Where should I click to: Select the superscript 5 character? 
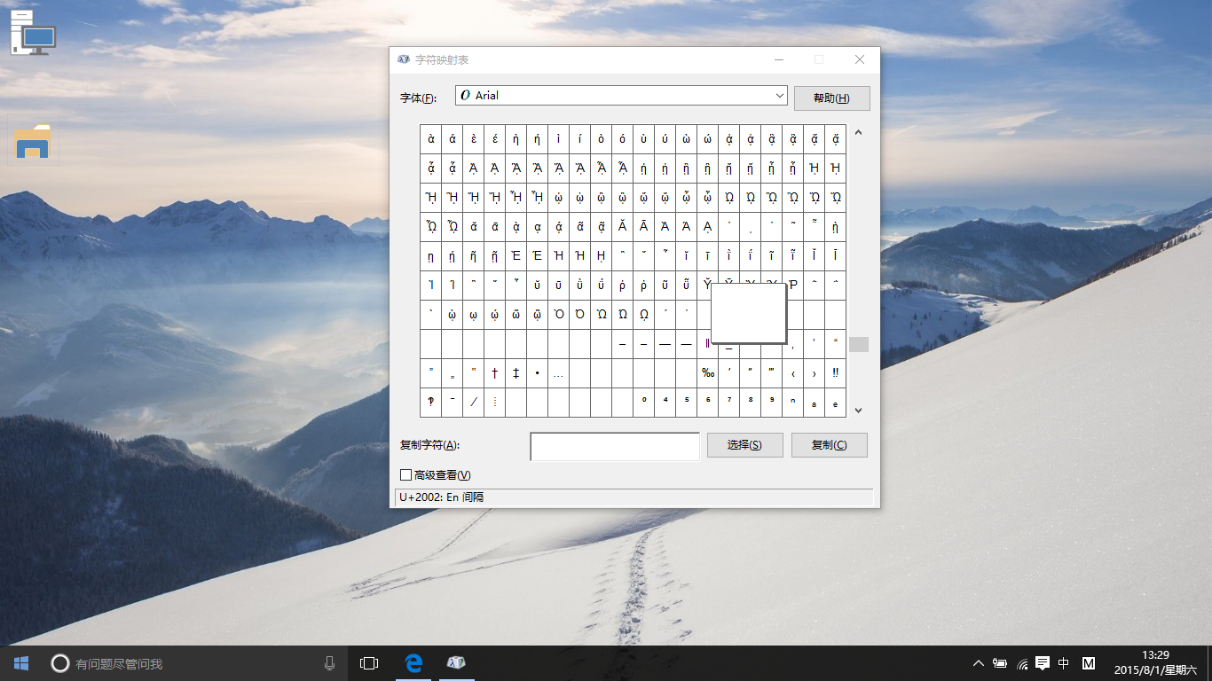click(x=687, y=403)
